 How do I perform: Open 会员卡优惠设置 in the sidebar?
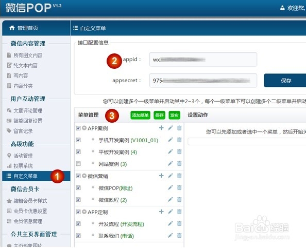coord(30,211)
